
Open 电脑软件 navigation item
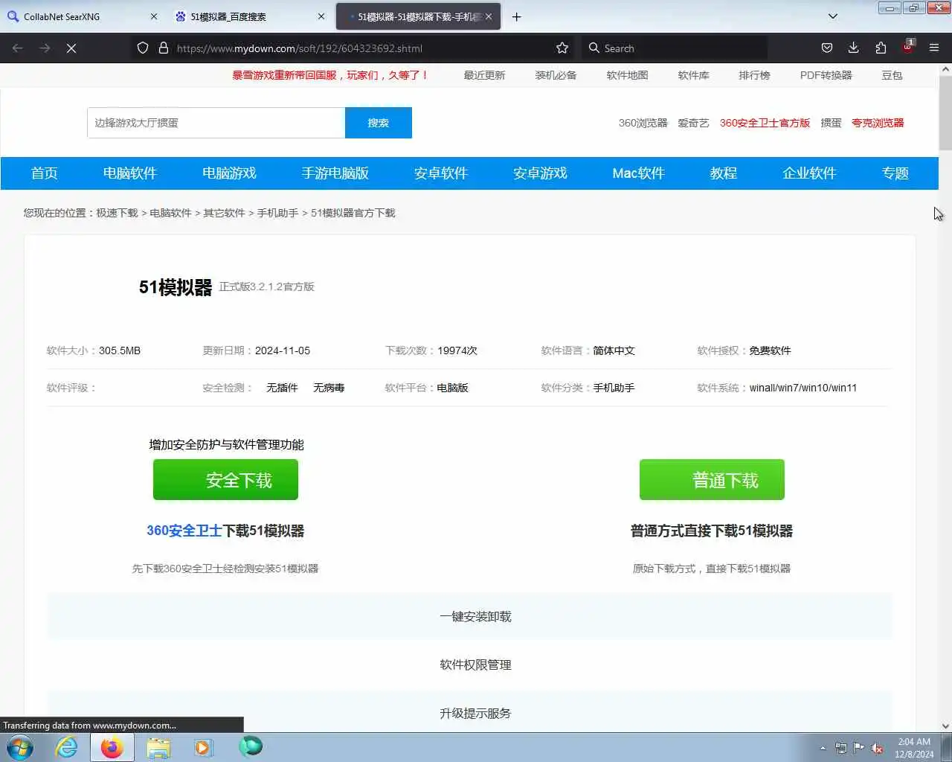click(x=129, y=173)
